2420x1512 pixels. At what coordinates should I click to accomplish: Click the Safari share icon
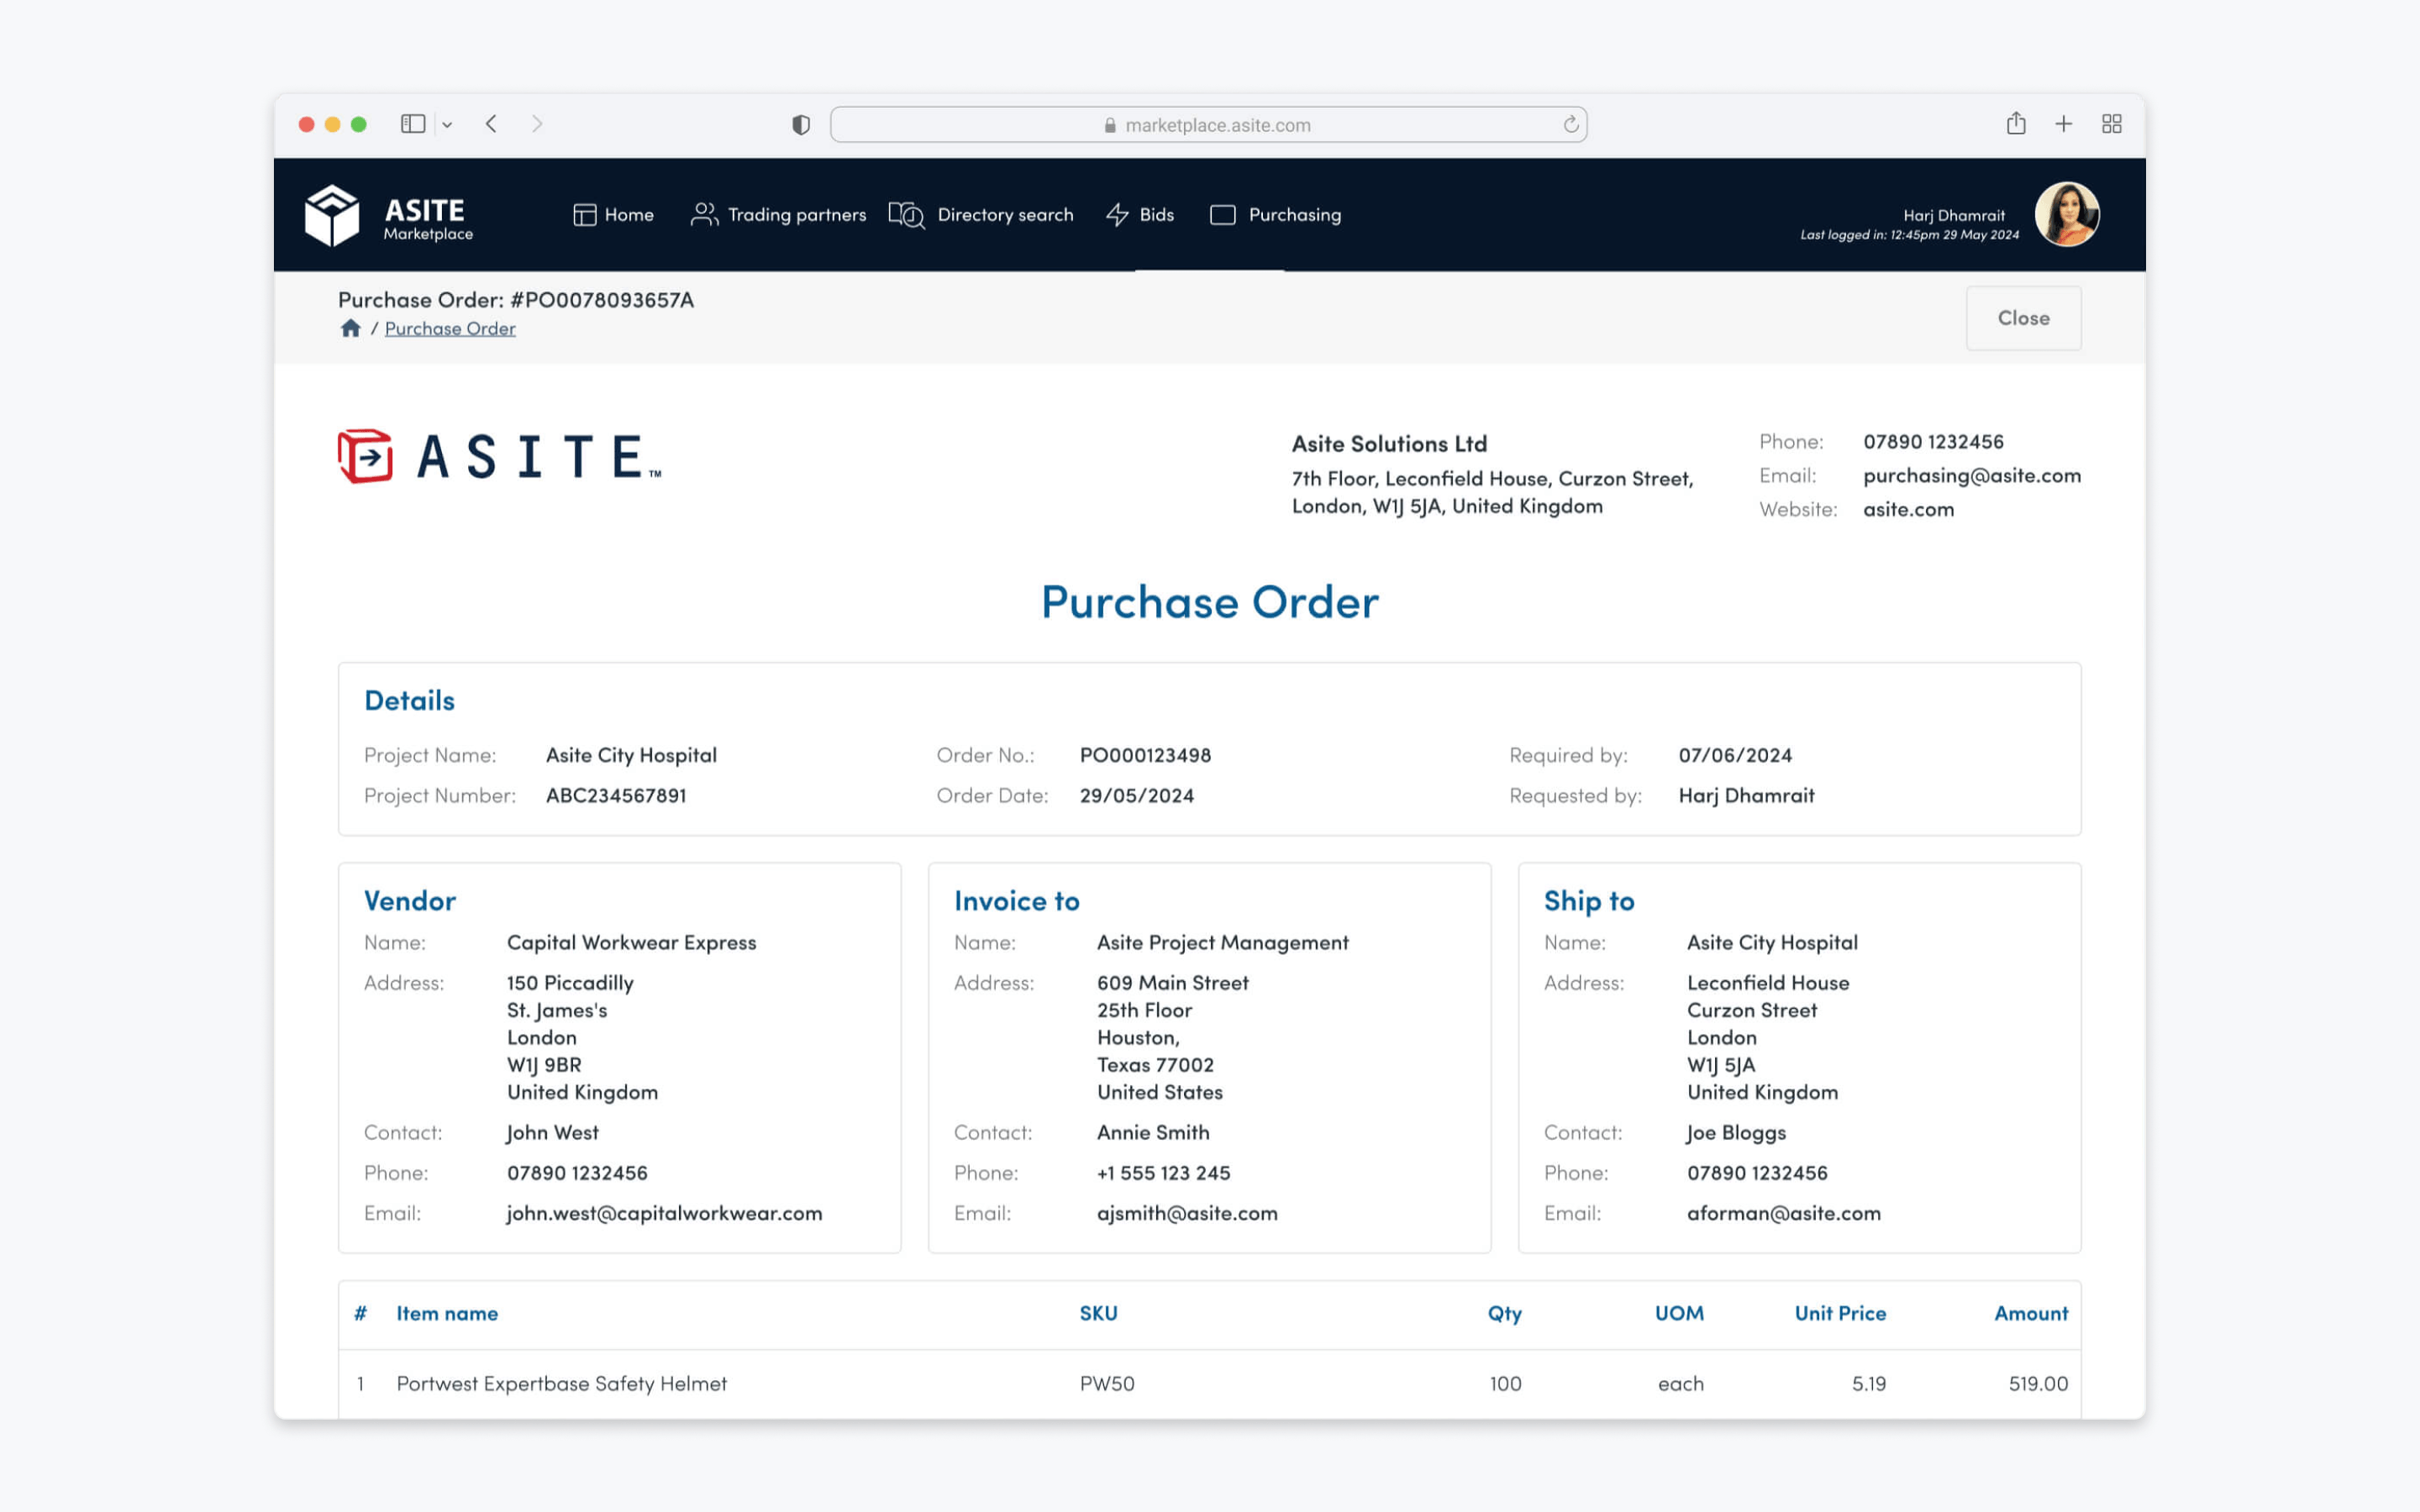pyautogui.click(x=2016, y=123)
